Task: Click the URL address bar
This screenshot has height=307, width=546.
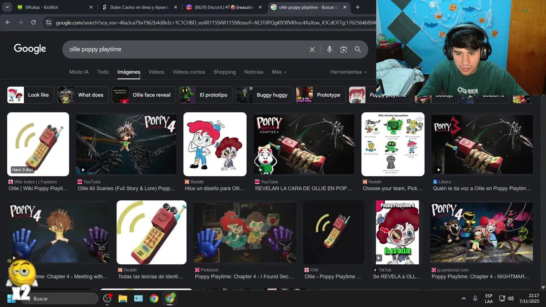Action: [x=215, y=22]
